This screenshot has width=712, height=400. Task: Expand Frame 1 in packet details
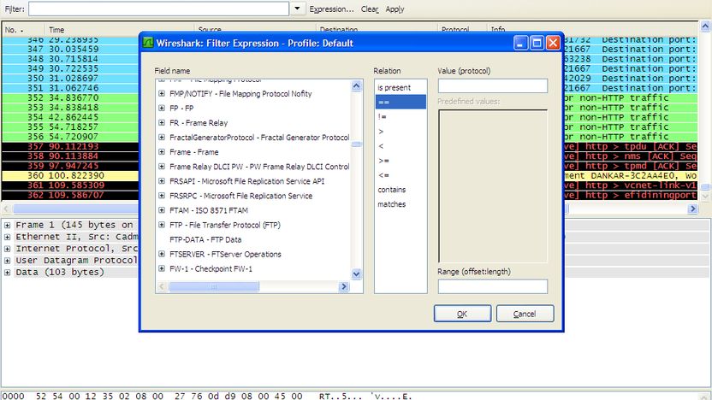pyautogui.click(x=7, y=225)
